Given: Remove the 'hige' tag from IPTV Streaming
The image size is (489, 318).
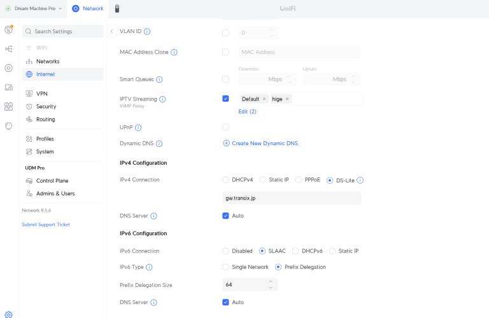Looking at the screenshot, I should click(x=288, y=99).
